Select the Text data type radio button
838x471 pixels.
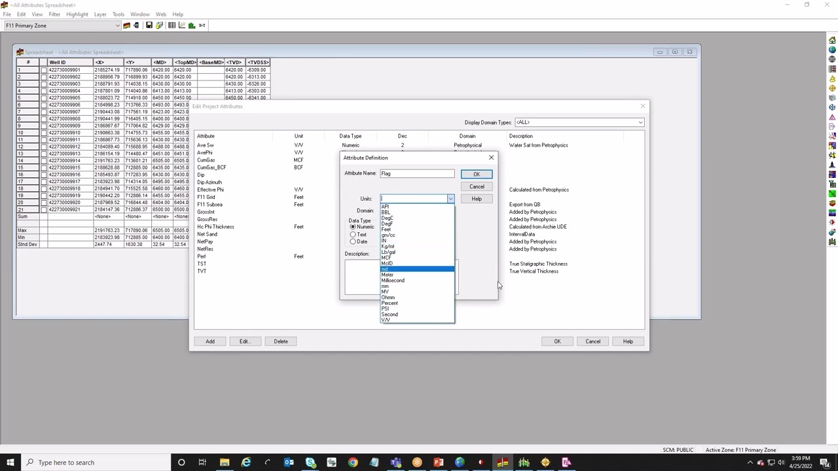353,234
